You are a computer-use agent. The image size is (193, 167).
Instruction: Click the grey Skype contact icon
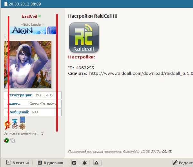point(13,141)
